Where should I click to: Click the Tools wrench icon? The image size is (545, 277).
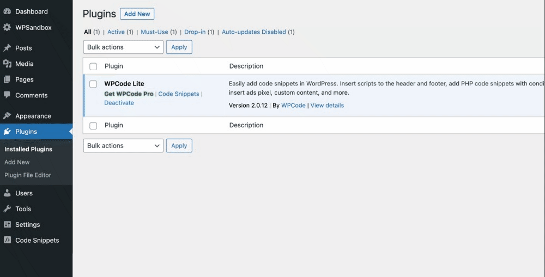pos(7,209)
